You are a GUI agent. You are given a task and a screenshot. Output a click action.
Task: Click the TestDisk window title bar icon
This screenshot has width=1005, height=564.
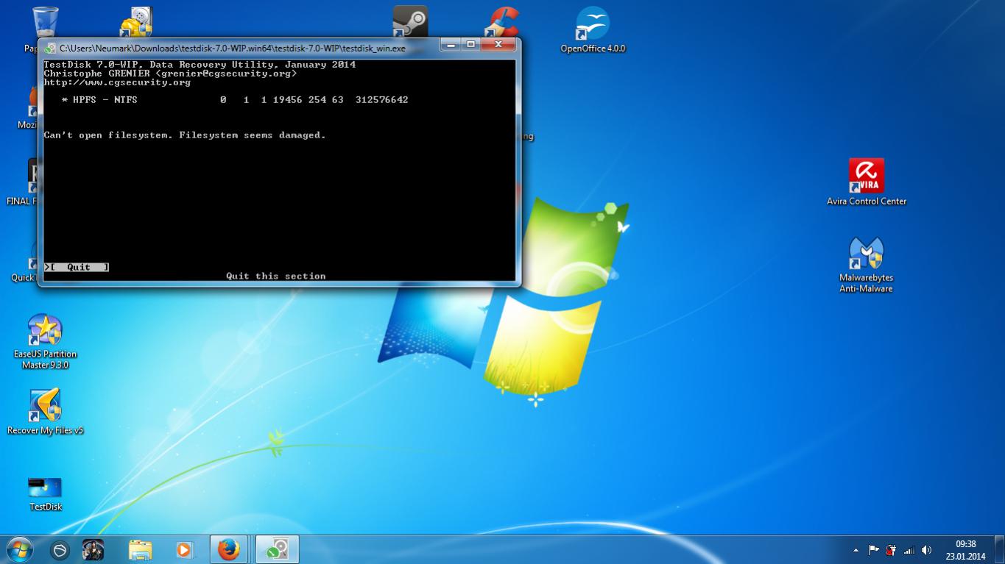[50, 49]
